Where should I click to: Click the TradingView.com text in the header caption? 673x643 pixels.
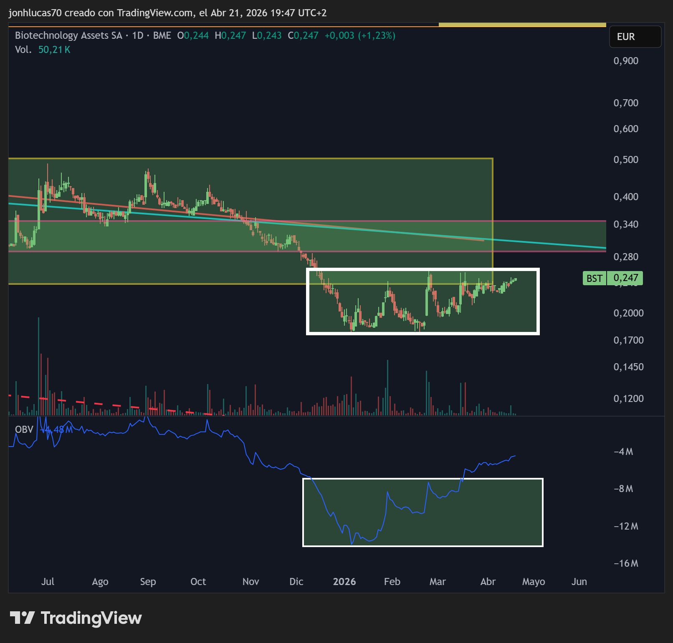click(x=154, y=13)
